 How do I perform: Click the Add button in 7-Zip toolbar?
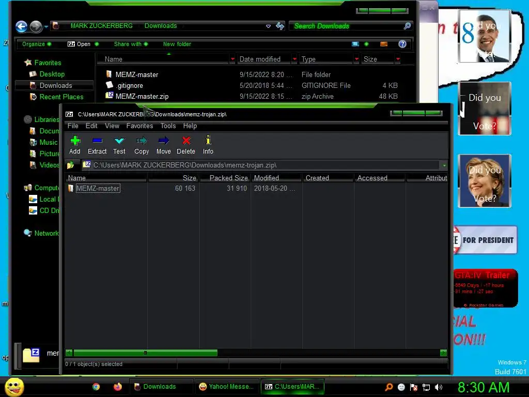(74, 145)
